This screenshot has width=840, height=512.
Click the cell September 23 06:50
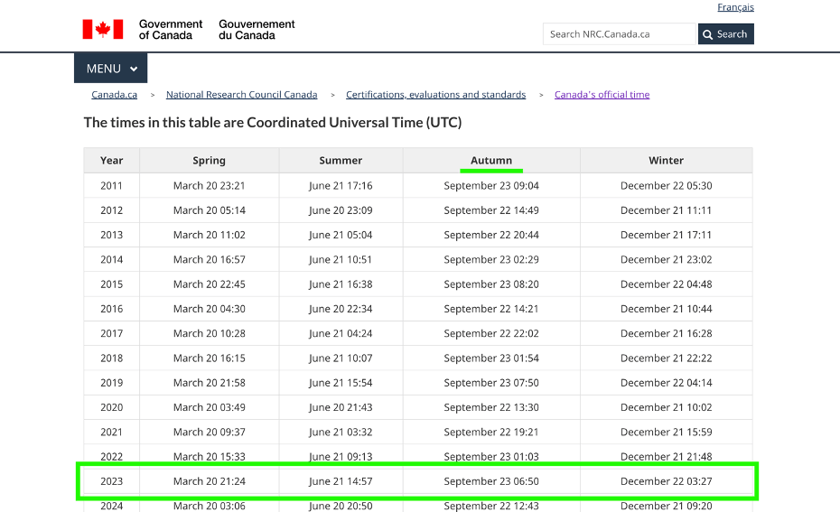tap(491, 481)
